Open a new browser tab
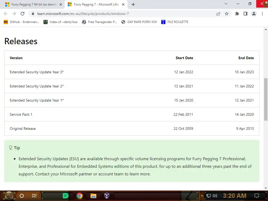 [x=133, y=4]
